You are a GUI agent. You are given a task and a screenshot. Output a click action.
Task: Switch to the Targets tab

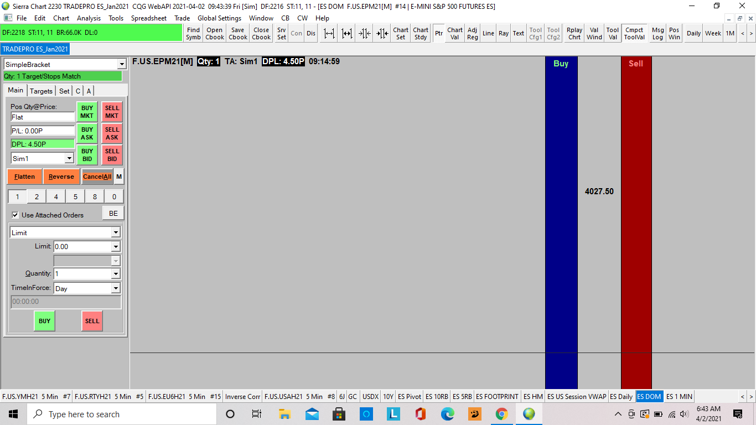(41, 91)
